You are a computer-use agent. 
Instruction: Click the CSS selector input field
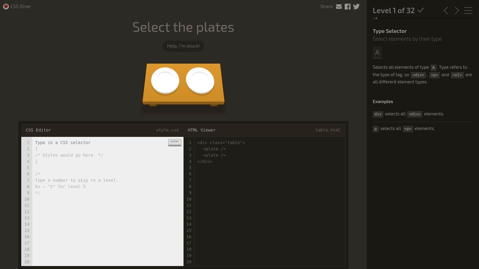[x=101, y=143]
